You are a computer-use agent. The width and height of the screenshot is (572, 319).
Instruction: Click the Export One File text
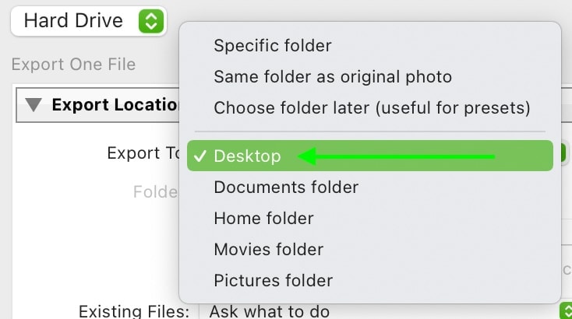(x=73, y=65)
